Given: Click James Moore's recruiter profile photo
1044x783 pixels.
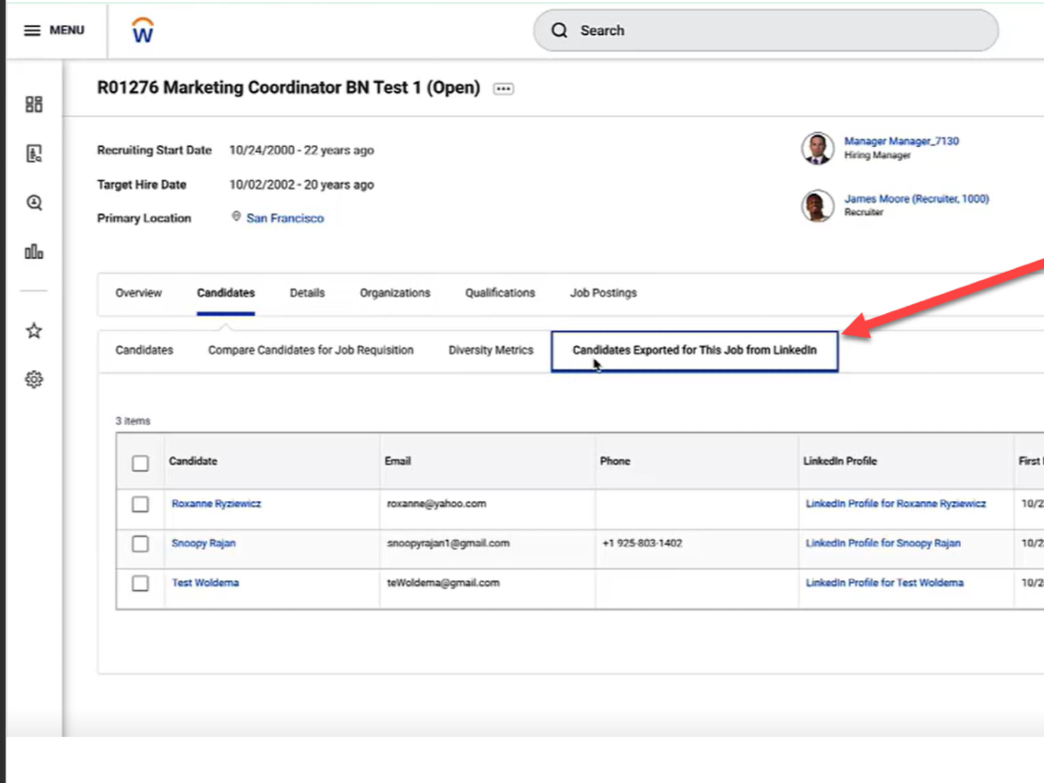Looking at the screenshot, I should [x=817, y=206].
